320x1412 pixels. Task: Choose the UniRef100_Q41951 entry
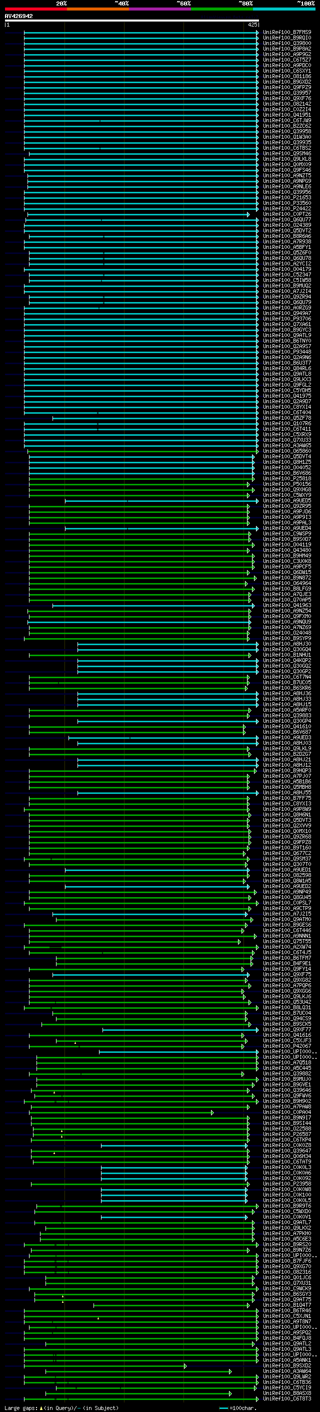coord(287,115)
